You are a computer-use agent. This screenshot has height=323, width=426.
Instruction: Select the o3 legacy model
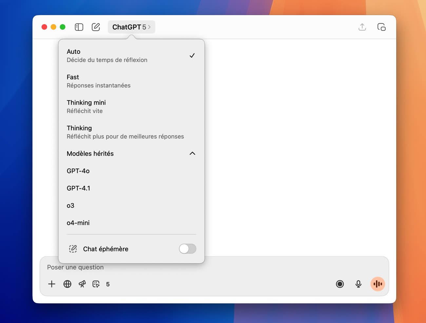(x=131, y=206)
